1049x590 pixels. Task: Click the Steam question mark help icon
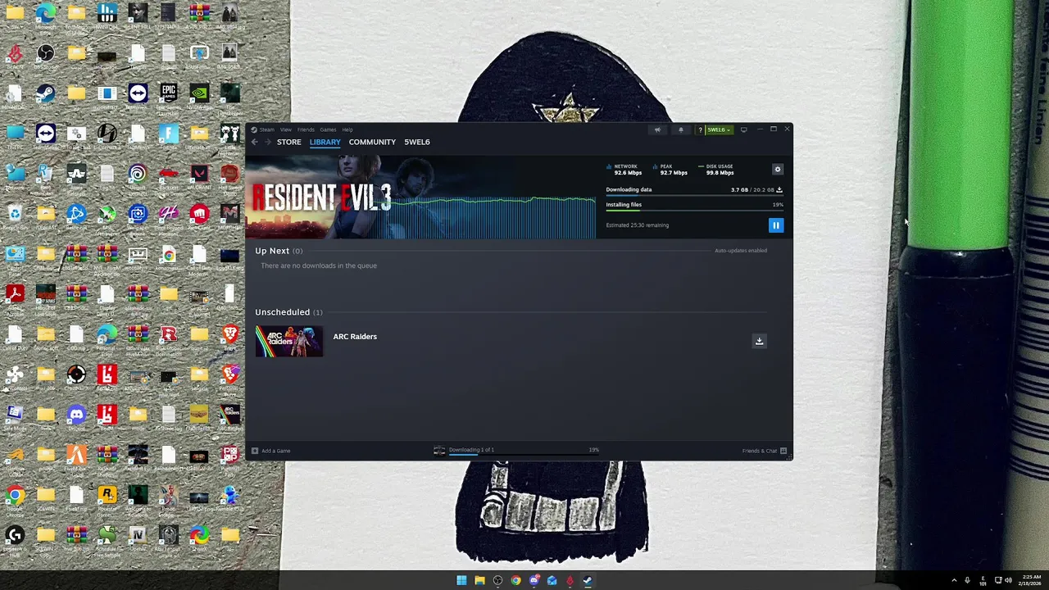pyautogui.click(x=700, y=129)
